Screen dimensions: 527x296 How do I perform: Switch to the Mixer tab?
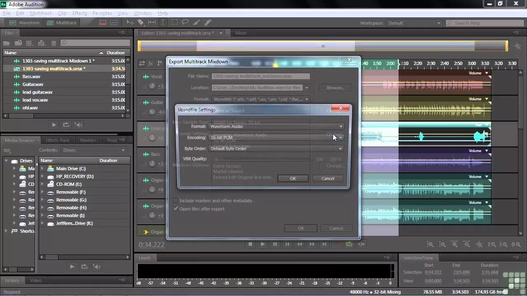coord(241,33)
